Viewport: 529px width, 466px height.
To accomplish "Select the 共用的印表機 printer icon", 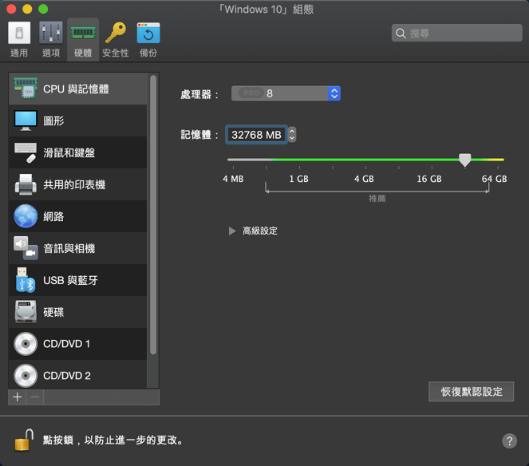I will (x=26, y=184).
